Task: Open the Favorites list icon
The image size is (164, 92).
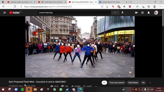Action: click(137, 7)
